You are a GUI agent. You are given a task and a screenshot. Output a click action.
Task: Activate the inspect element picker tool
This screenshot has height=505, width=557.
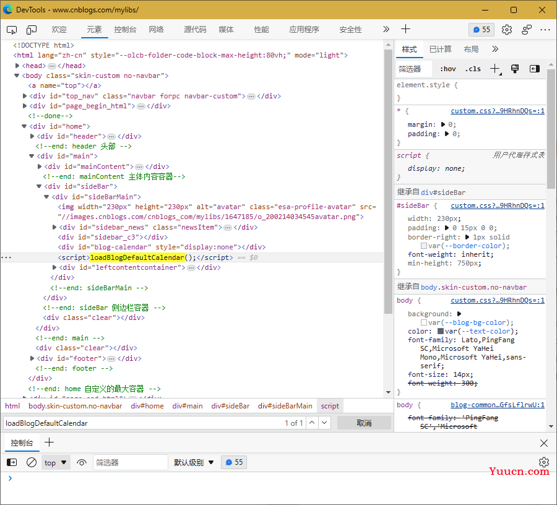[x=12, y=30]
